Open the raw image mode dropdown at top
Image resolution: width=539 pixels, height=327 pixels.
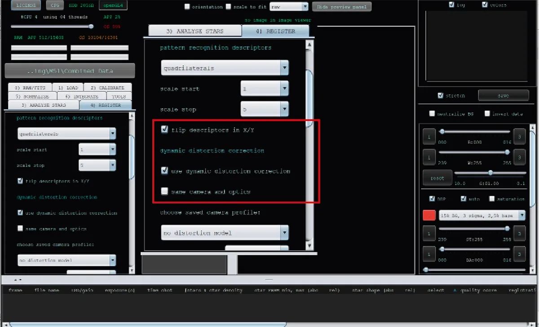[289, 7]
